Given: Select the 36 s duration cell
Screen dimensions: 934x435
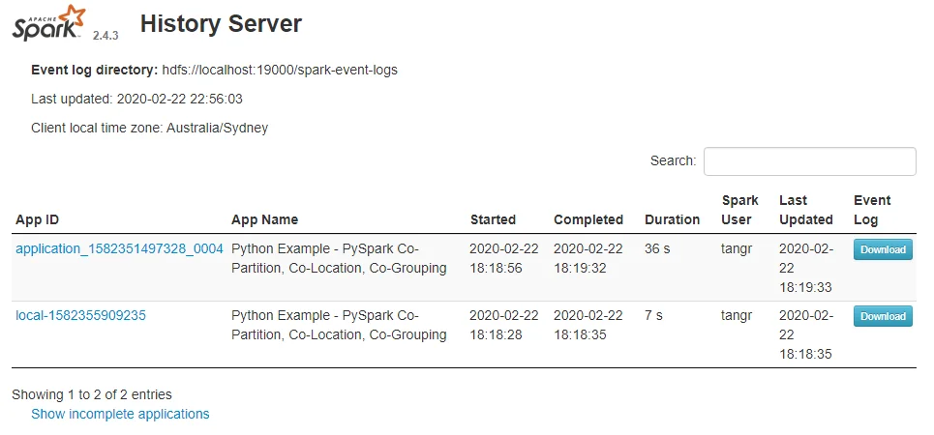Looking at the screenshot, I should point(658,248).
